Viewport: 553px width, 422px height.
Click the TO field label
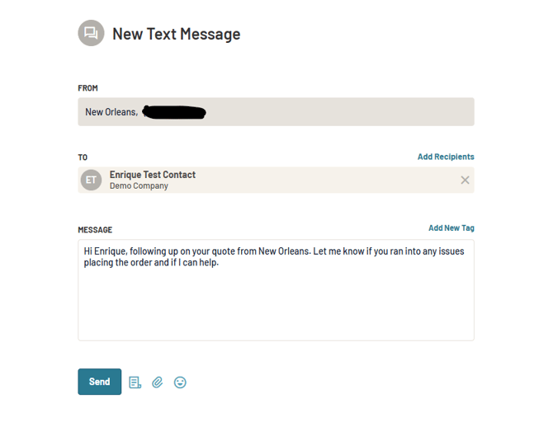(x=83, y=157)
